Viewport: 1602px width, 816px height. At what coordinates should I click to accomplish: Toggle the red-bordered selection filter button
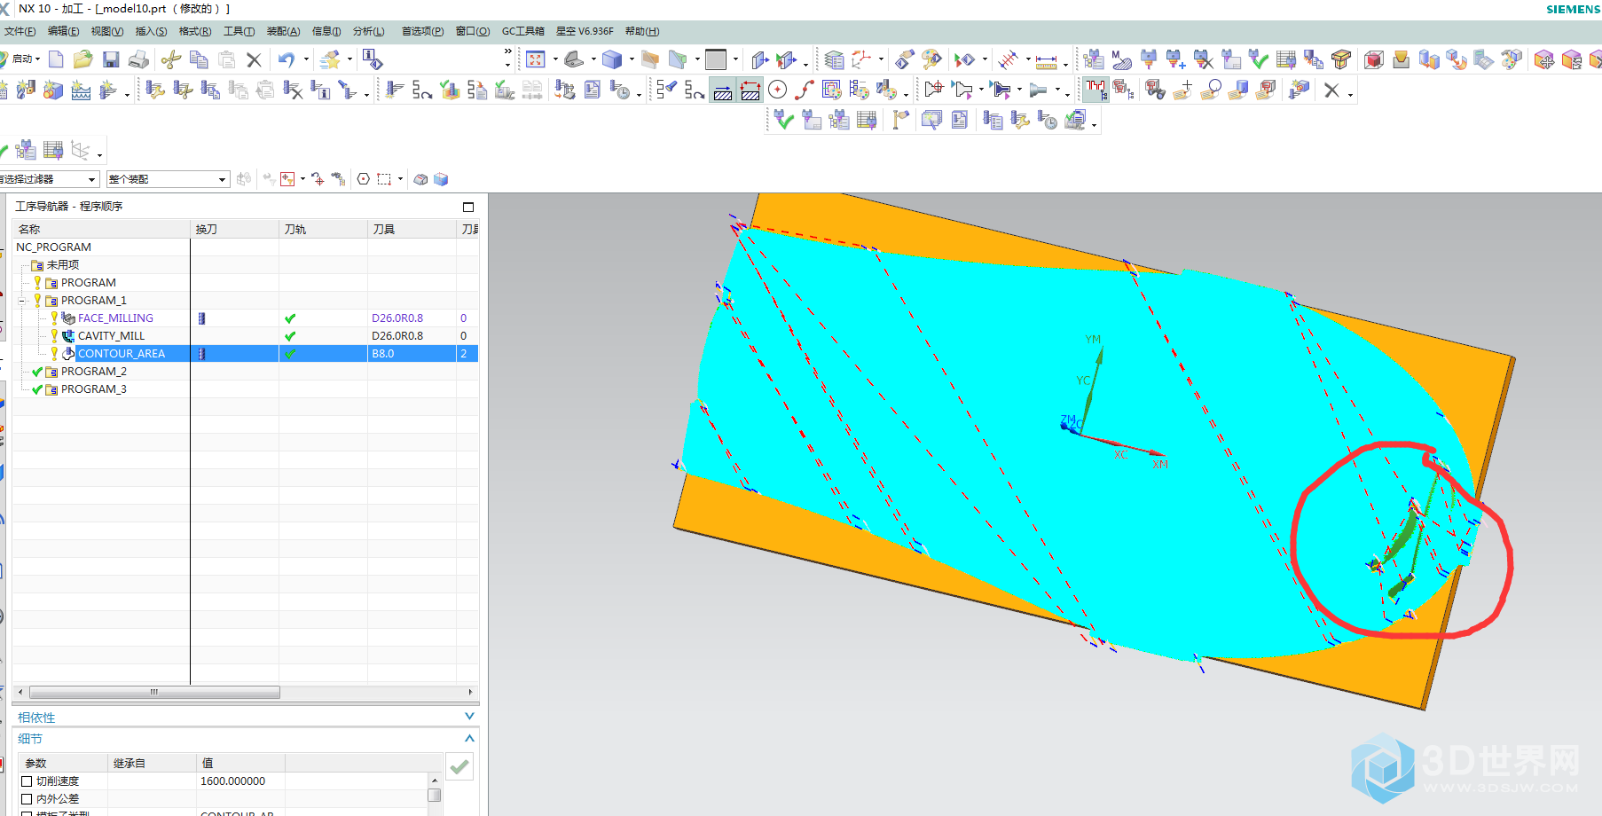point(287,179)
